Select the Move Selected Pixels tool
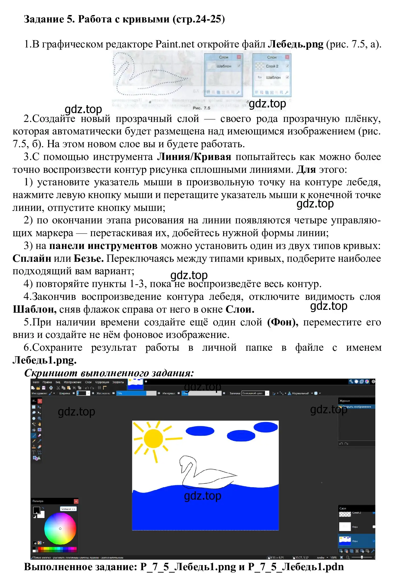The height and width of the screenshot is (579, 408). click(x=39, y=407)
